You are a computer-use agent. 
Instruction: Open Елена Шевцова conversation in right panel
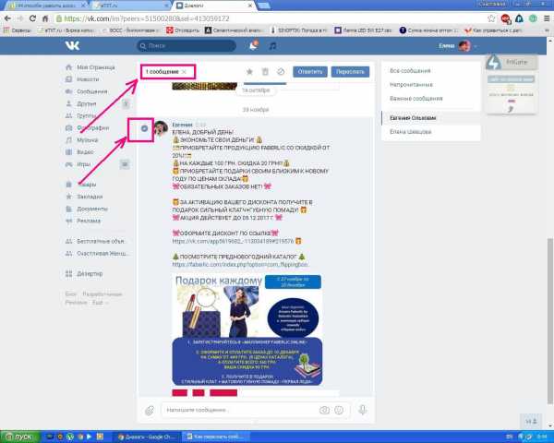[411, 131]
